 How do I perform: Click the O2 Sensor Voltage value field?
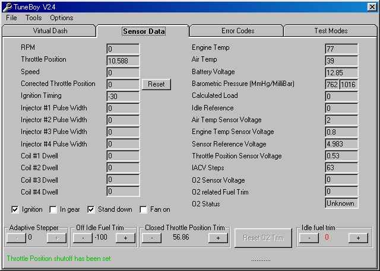coord(341,179)
